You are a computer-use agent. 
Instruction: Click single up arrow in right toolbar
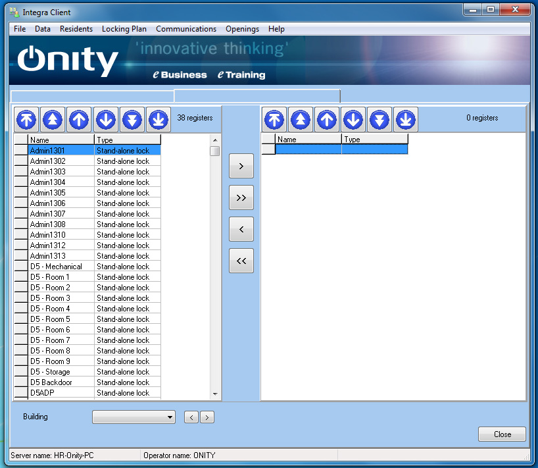click(x=327, y=120)
